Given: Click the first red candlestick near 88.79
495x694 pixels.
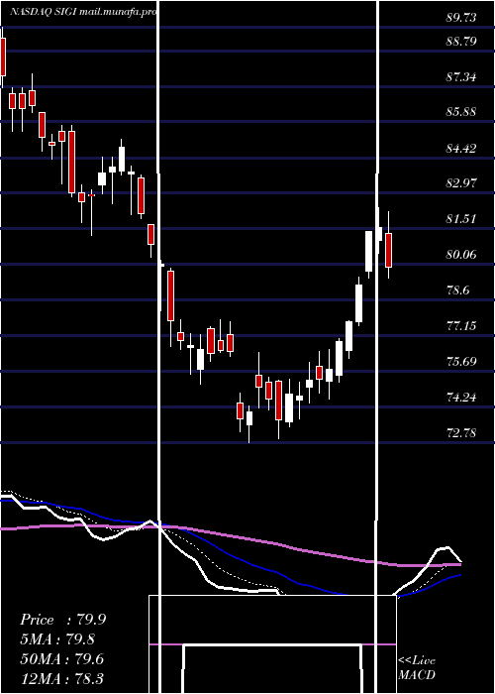Looking at the screenshot, I should [3, 57].
